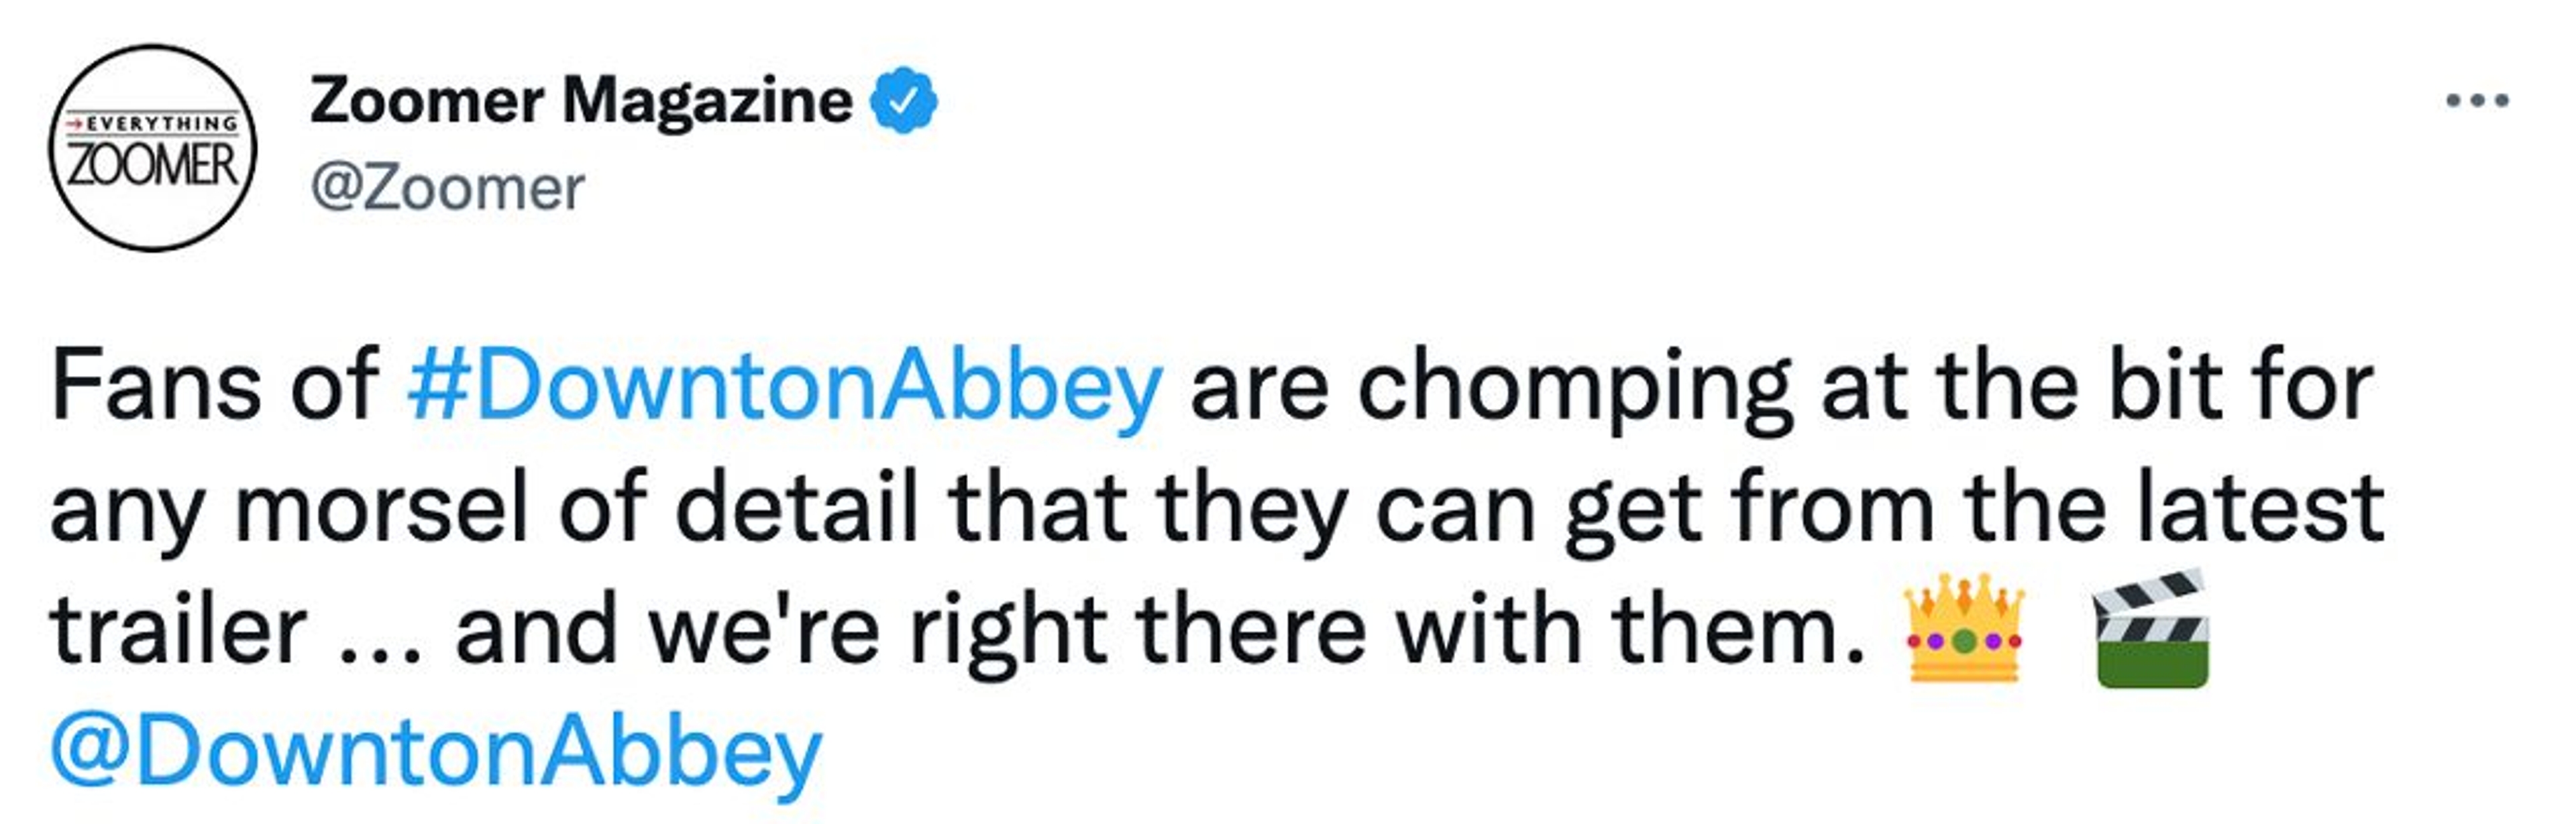Click the clapperboard emoji in the tweet
The image size is (2576, 824).
click(2150, 629)
